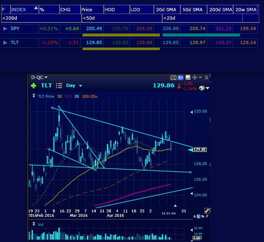Click the four-arrow move window icon

(x=195, y=77)
